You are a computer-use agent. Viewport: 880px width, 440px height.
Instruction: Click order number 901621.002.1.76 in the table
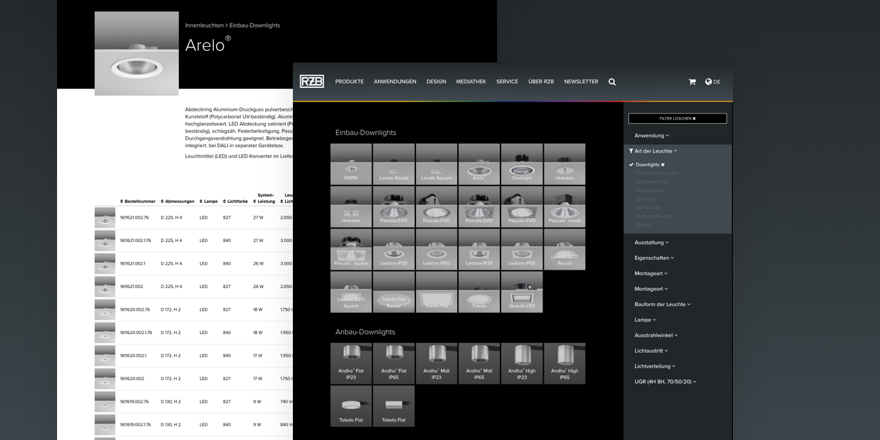135,241
